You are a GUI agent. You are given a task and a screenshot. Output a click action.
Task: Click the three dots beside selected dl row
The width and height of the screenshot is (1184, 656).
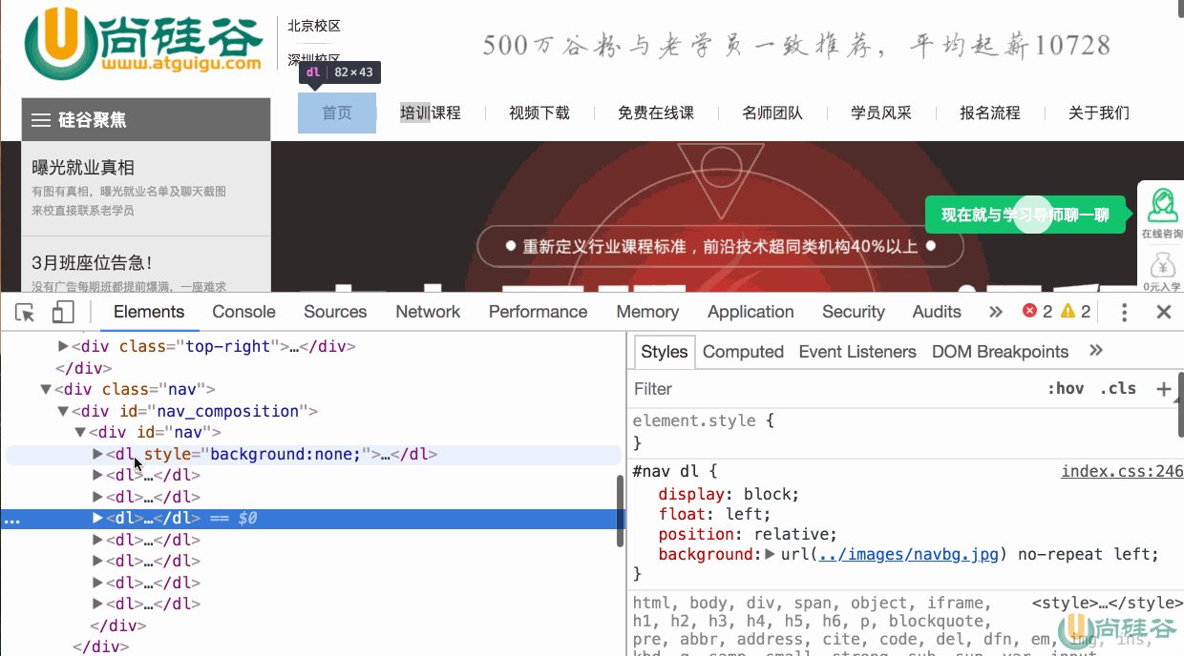12,520
